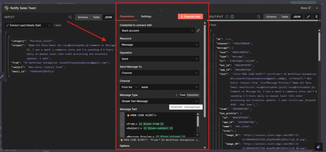This screenshot has height=152, width=326.
Task: Pin the output data with the pin icon
Action: 316,17
